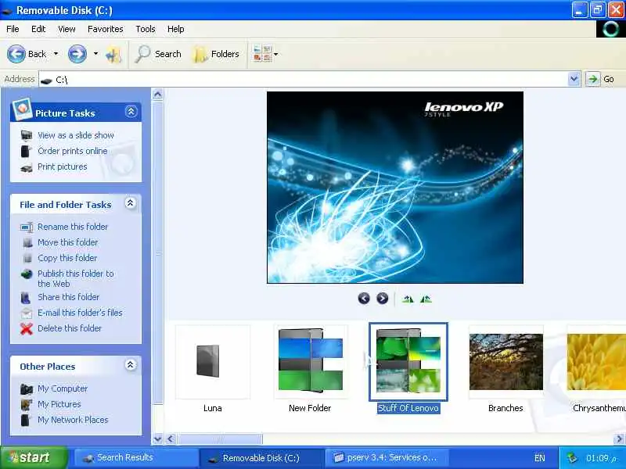This screenshot has width=626, height=469.
Task: Open the Help menu
Action: click(175, 29)
